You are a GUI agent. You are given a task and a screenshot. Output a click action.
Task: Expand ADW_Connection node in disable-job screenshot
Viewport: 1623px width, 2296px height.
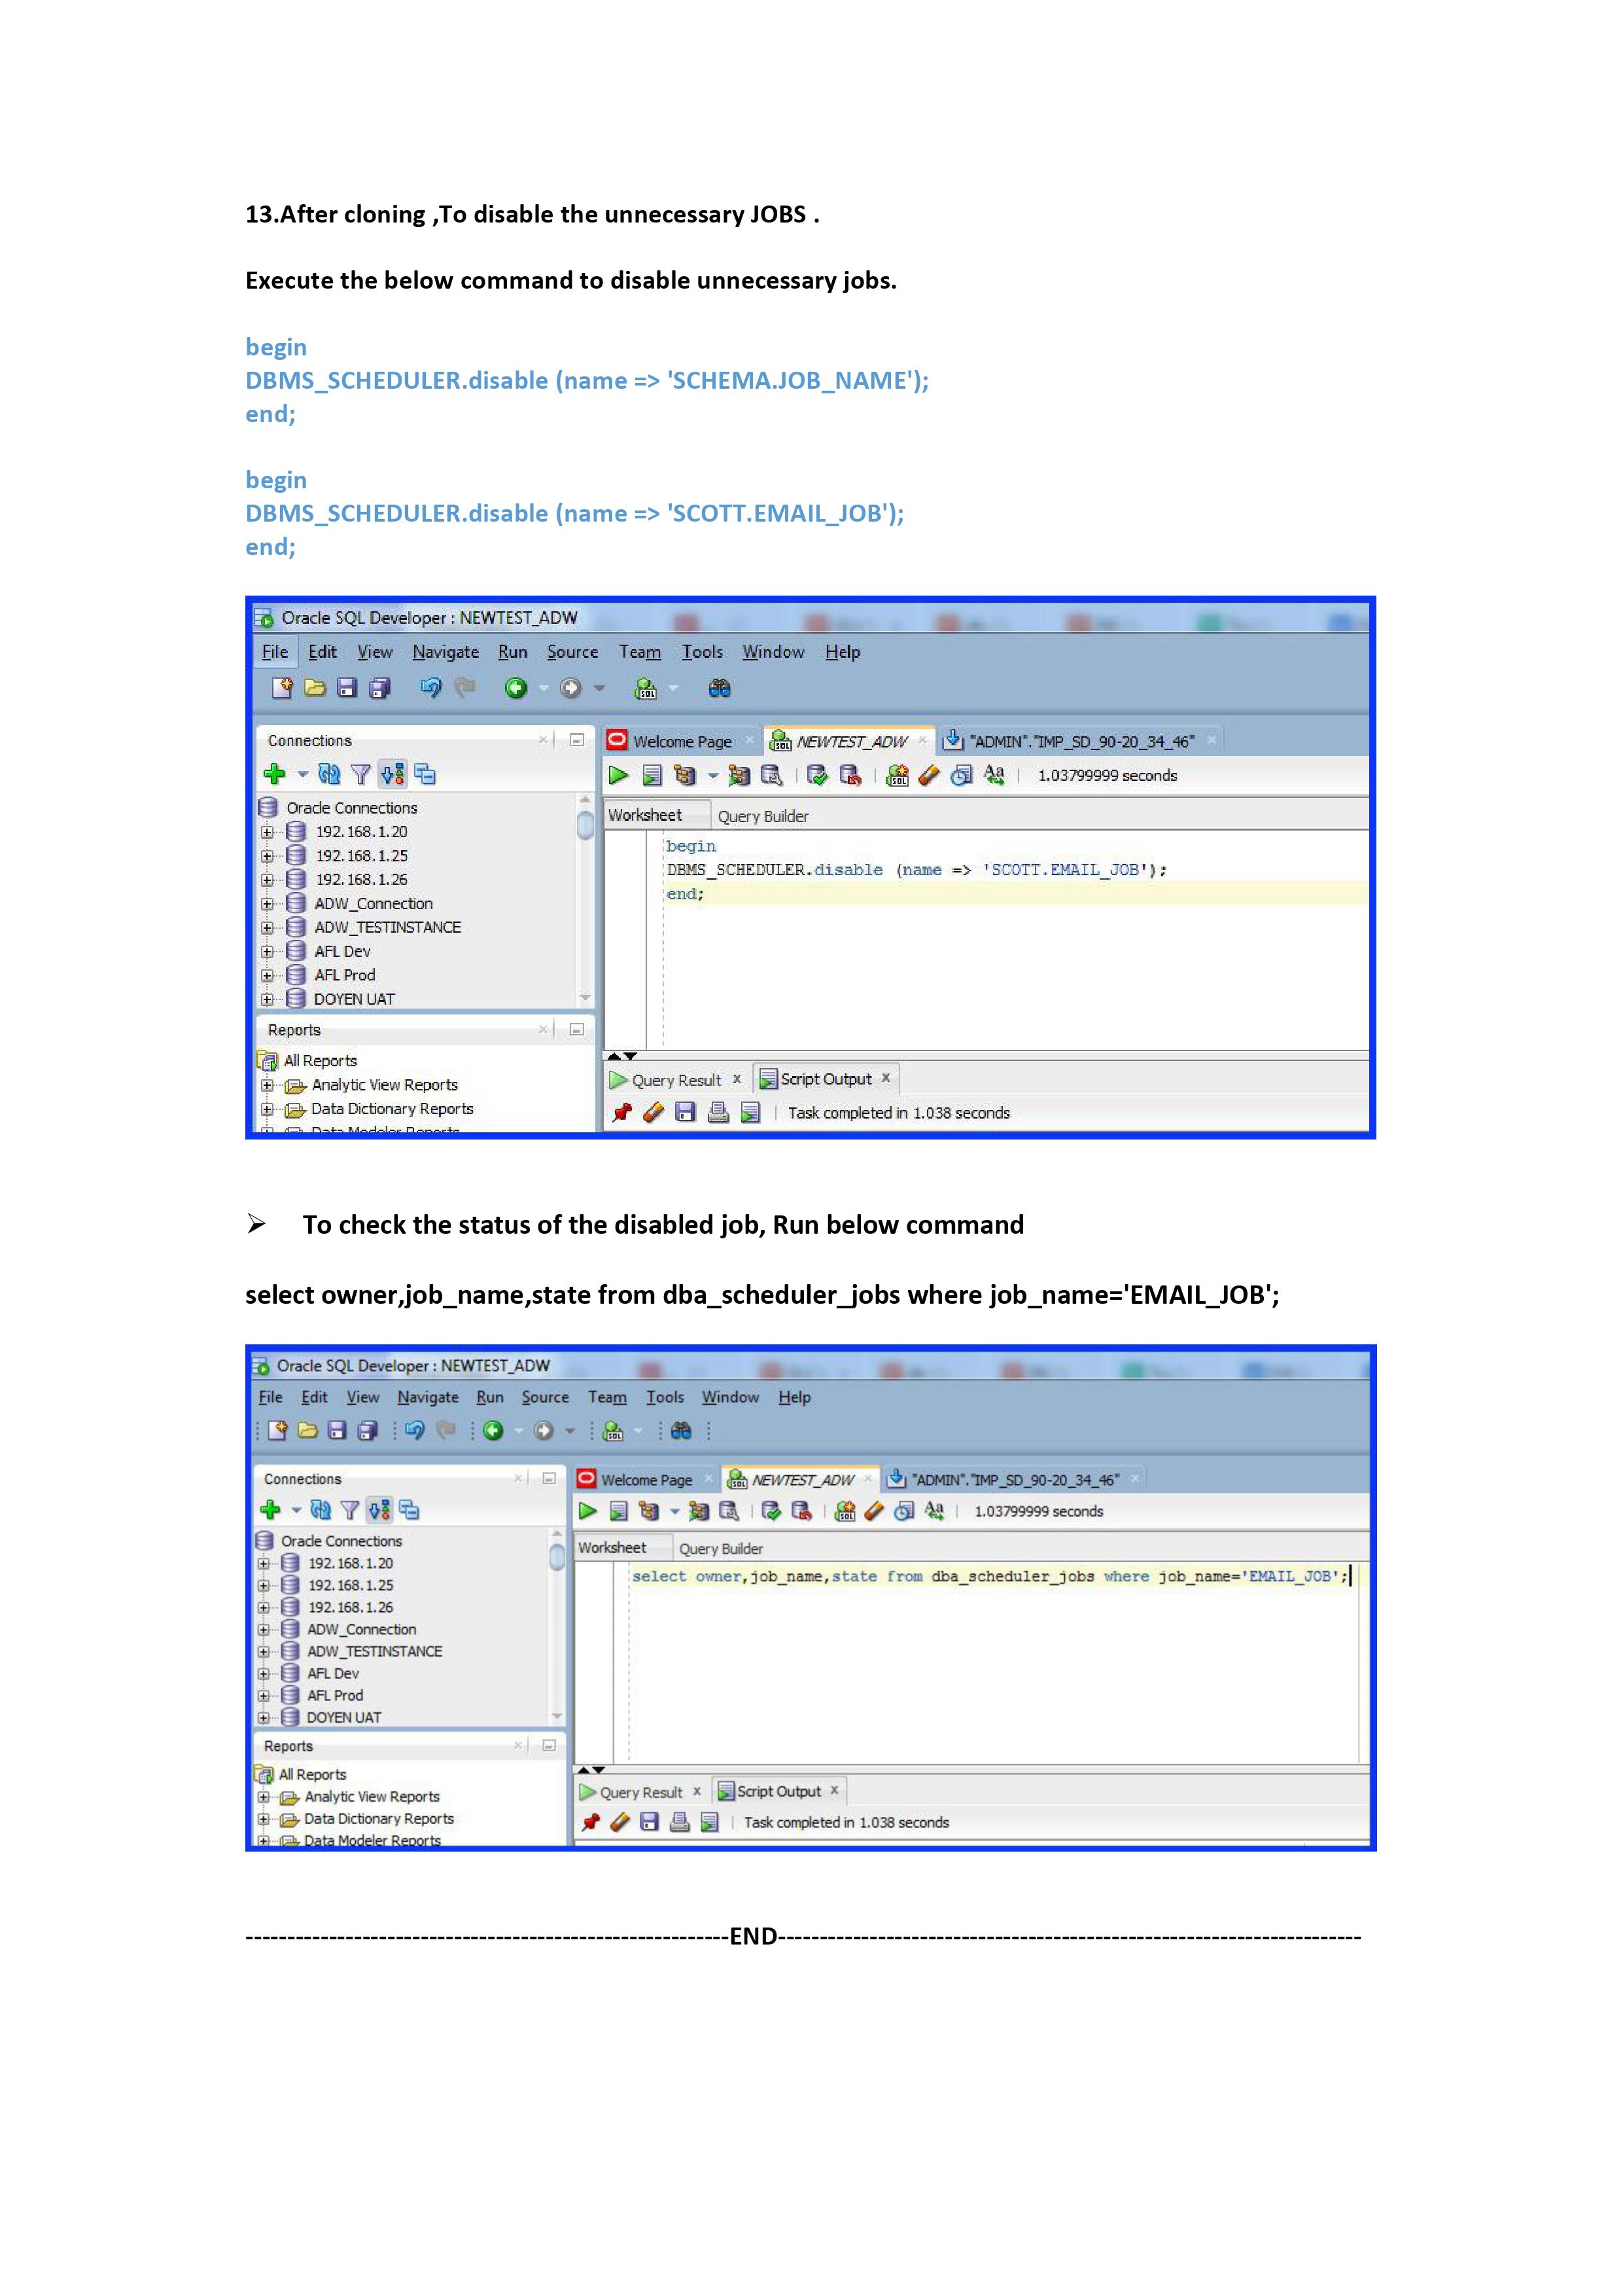click(x=267, y=904)
